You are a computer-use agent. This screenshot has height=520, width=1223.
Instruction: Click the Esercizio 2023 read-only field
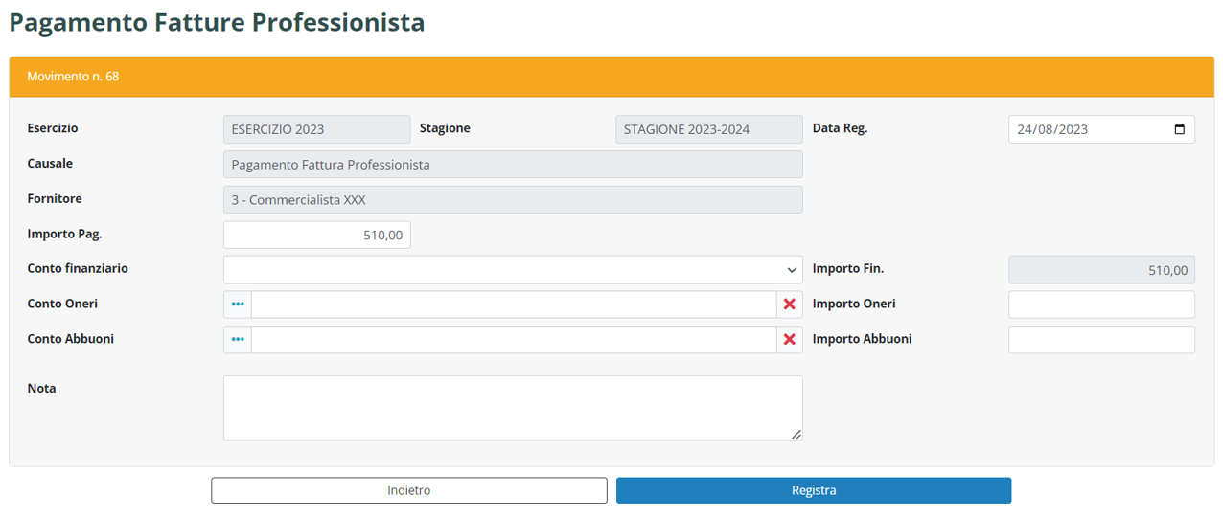point(316,130)
